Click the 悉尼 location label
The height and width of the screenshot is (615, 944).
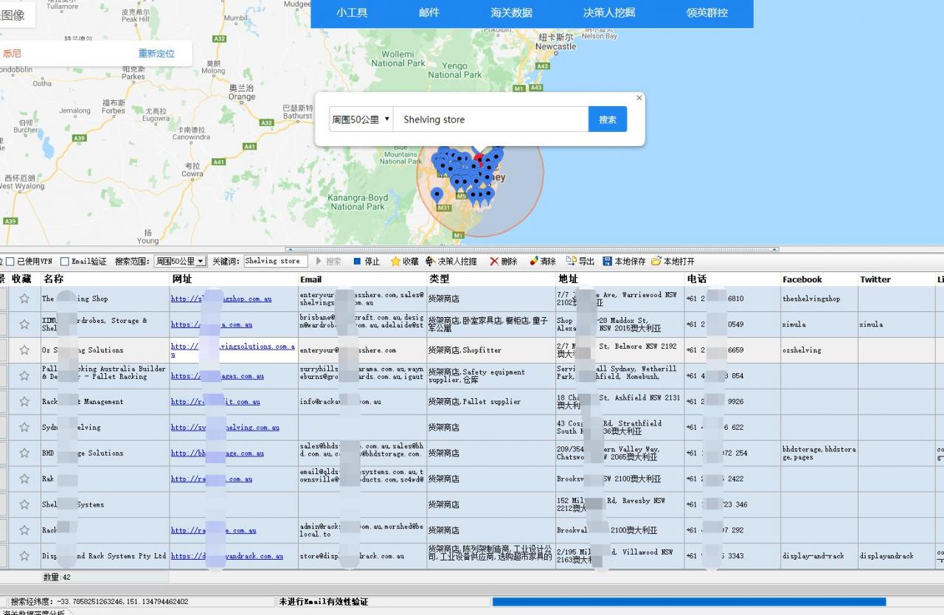13,54
